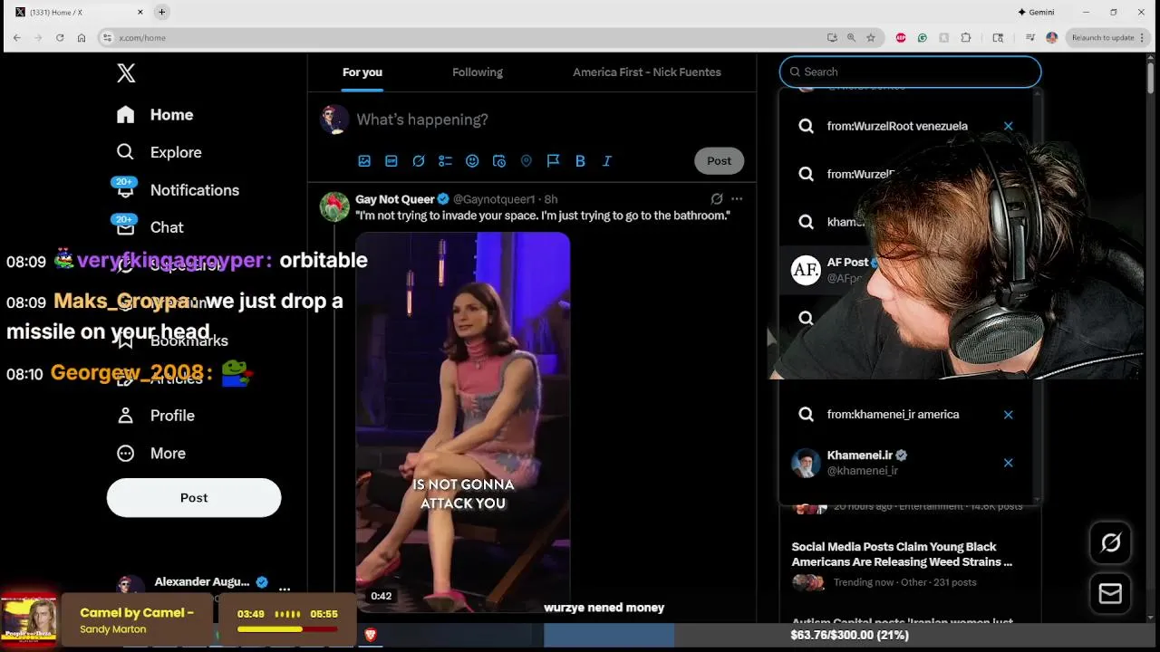This screenshot has width=1160, height=652.
Task: Click browser back button
Action: click(x=16, y=38)
